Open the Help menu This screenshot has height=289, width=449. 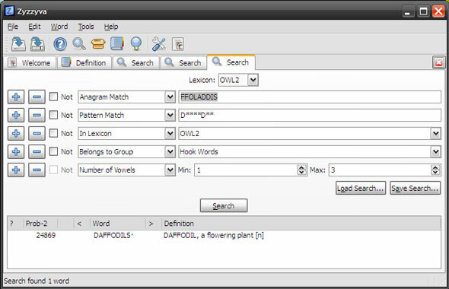click(x=111, y=27)
